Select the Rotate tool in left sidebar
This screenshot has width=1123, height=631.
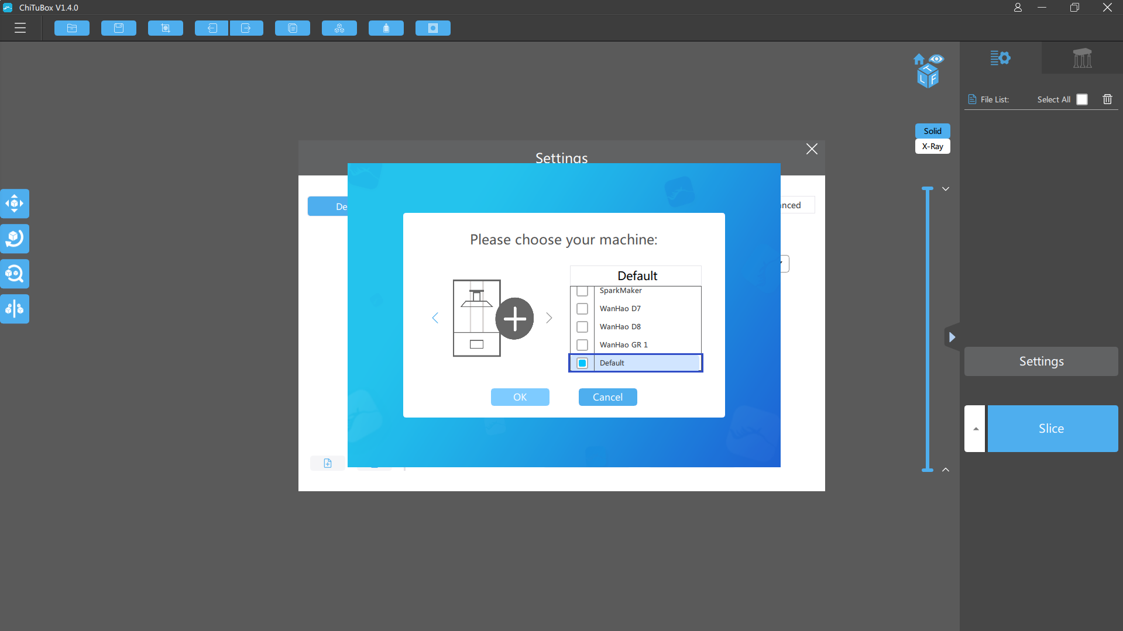coord(15,239)
